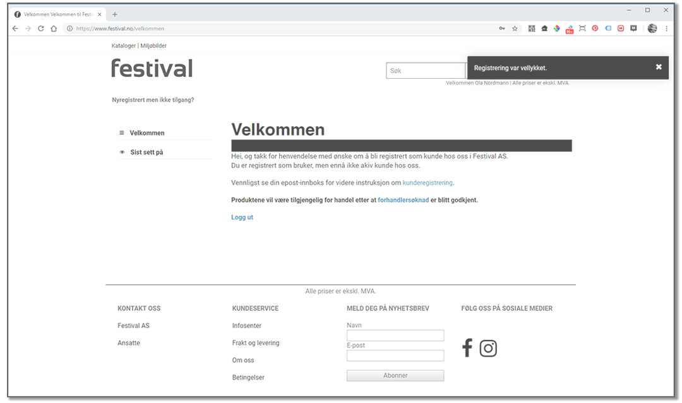Click the FØLG OSS PÅ SOSIALE MEDIER heading
The height and width of the screenshot is (403, 682).
[x=506, y=308]
